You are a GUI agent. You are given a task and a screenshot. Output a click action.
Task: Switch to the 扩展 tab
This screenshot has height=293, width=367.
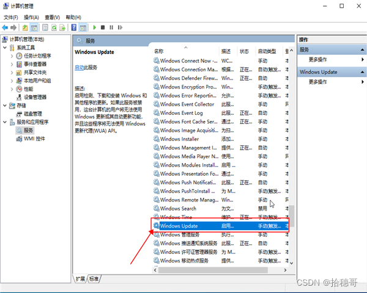pyautogui.click(x=80, y=279)
